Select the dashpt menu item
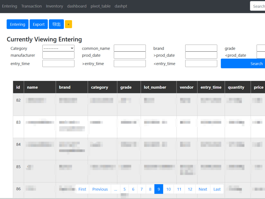 click(x=121, y=6)
